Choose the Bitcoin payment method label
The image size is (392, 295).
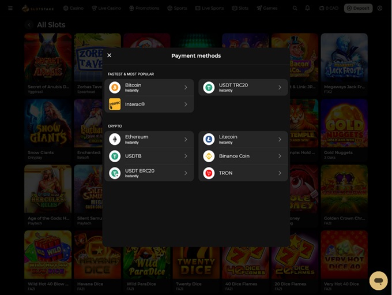pyautogui.click(x=133, y=85)
